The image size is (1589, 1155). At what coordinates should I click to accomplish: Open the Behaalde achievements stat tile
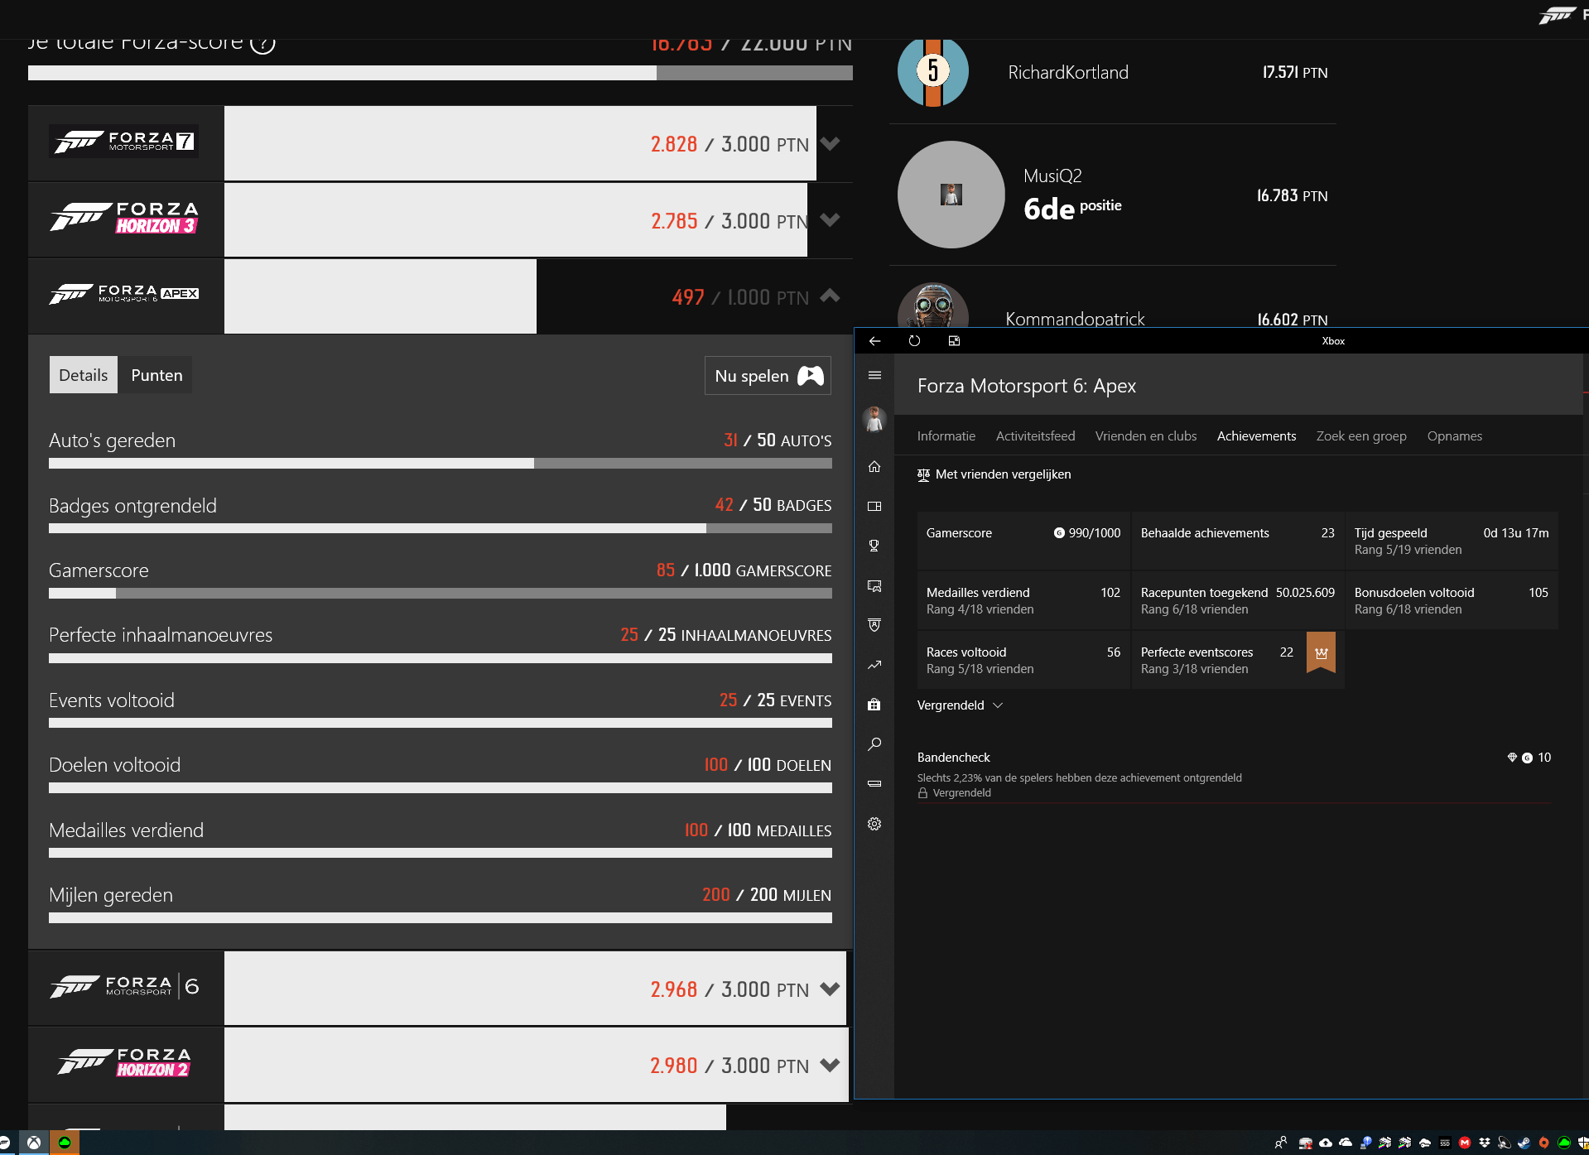(1238, 541)
